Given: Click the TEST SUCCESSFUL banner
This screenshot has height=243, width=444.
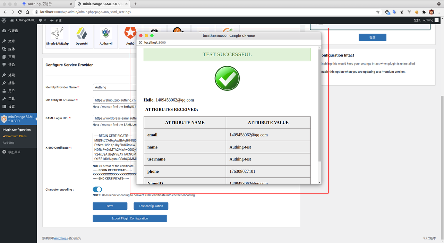Looking at the screenshot, I should (x=227, y=54).
